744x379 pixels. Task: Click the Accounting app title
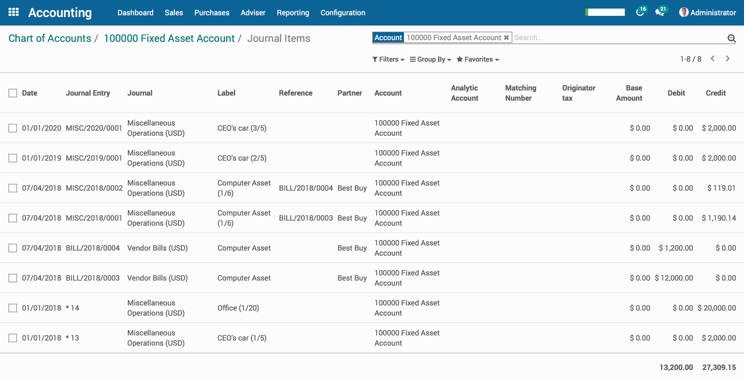[x=60, y=12]
